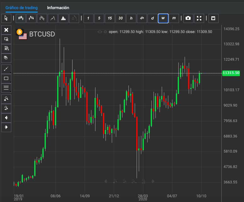
Task: Set timeframe to 5 minutes
Action: pyautogui.click(x=99, y=18)
